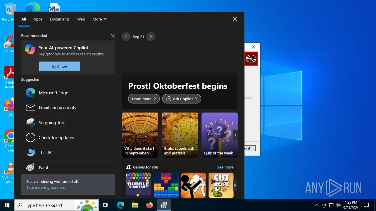The image size is (376, 211).
Task: Click Learn more about Oktoberfest
Action: tap(144, 99)
